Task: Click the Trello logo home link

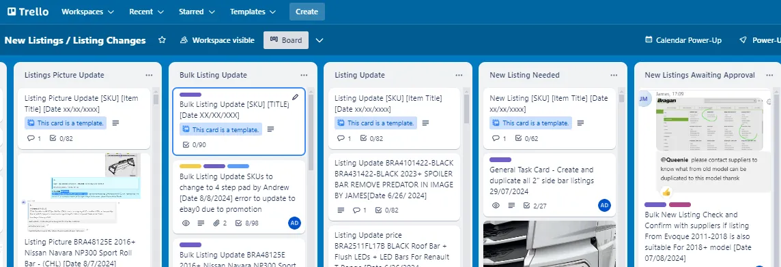Action: click(x=28, y=12)
